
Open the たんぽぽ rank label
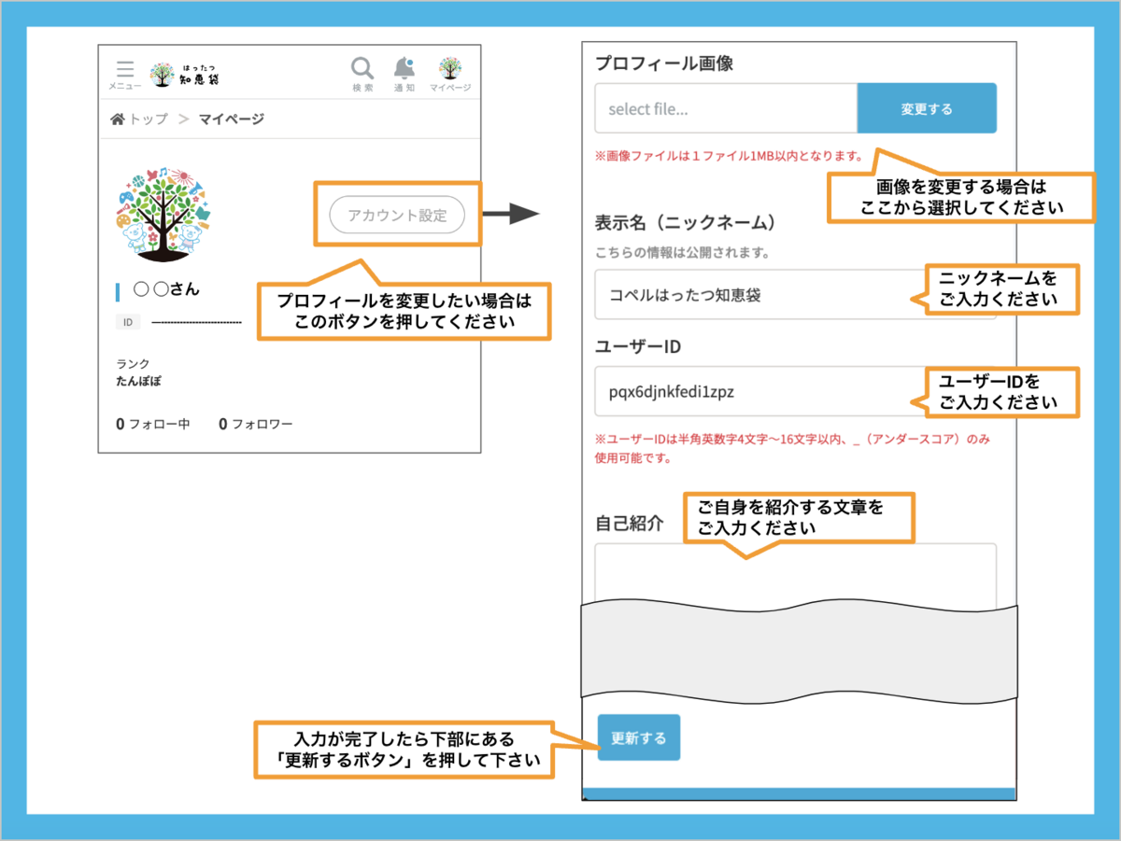[x=138, y=382]
